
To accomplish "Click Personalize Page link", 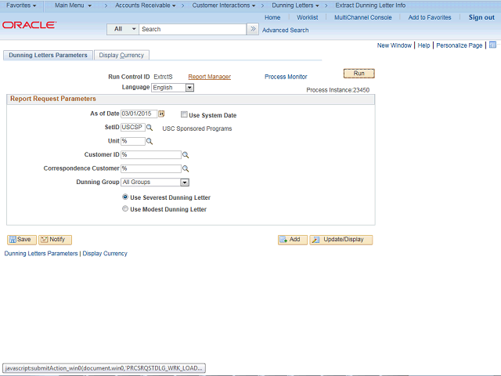I will tap(460, 45).
